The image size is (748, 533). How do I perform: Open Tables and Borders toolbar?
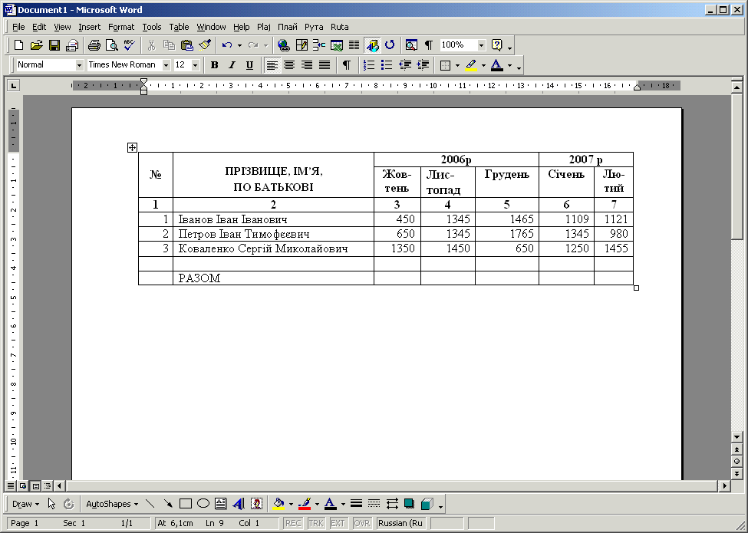coord(302,45)
